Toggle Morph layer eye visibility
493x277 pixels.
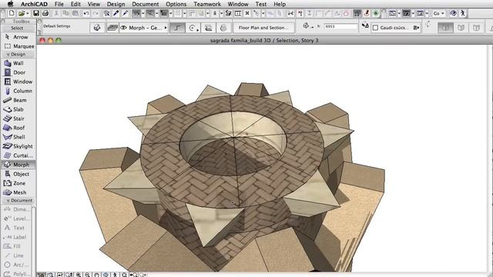click(x=123, y=28)
